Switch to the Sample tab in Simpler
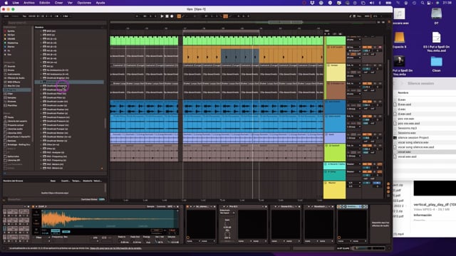456x256 pixels. 150,207
